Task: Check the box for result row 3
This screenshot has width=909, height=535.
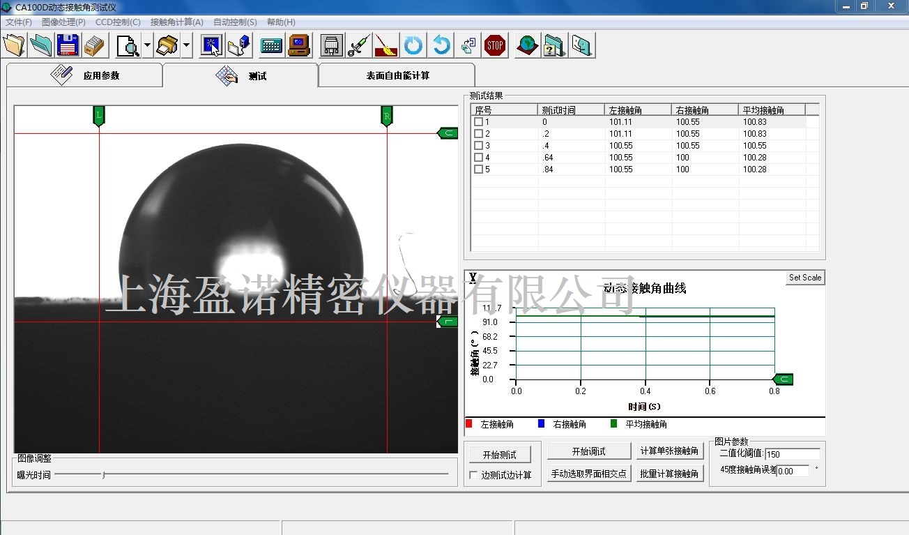Action: click(478, 146)
